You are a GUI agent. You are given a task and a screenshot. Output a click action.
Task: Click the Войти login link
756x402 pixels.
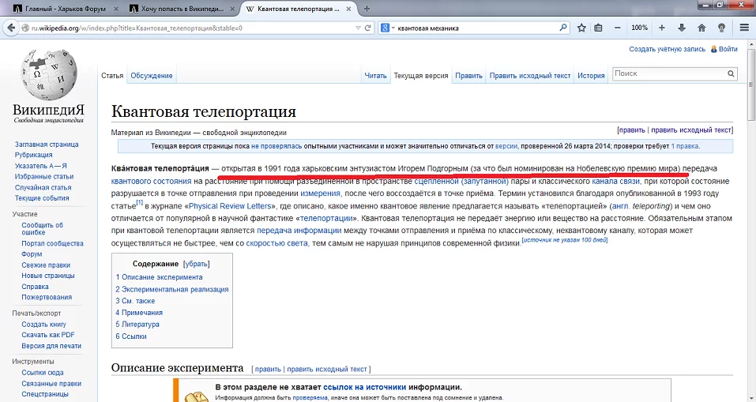point(728,49)
